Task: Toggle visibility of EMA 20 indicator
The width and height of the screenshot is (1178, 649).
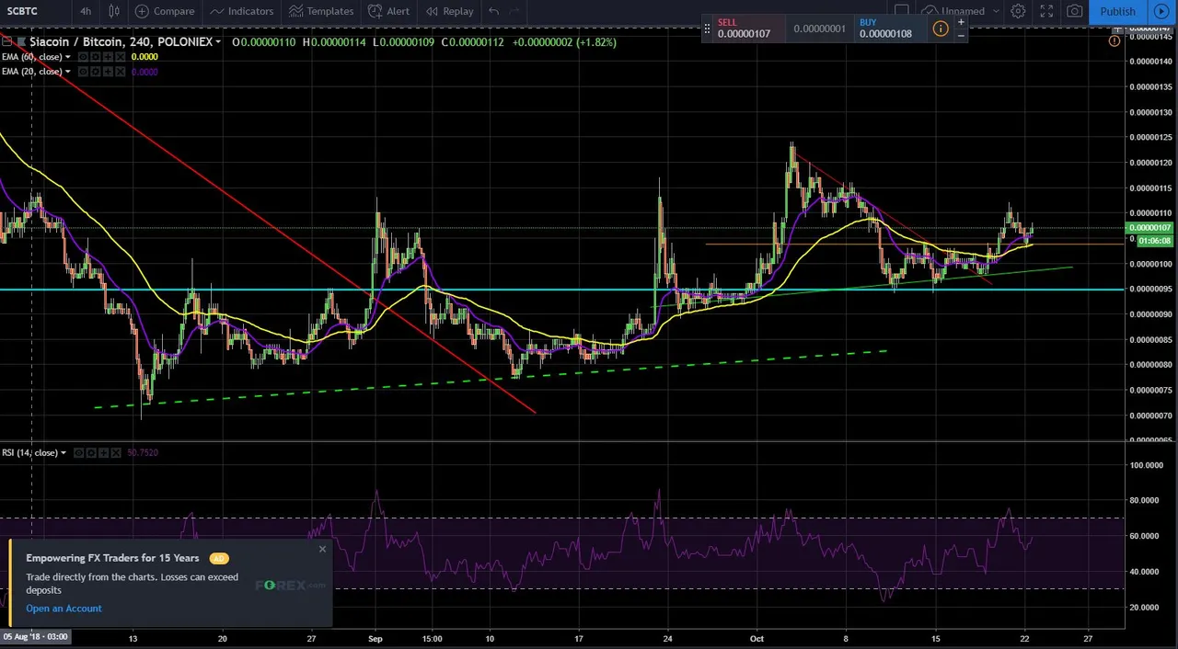Action: [83, 72]
